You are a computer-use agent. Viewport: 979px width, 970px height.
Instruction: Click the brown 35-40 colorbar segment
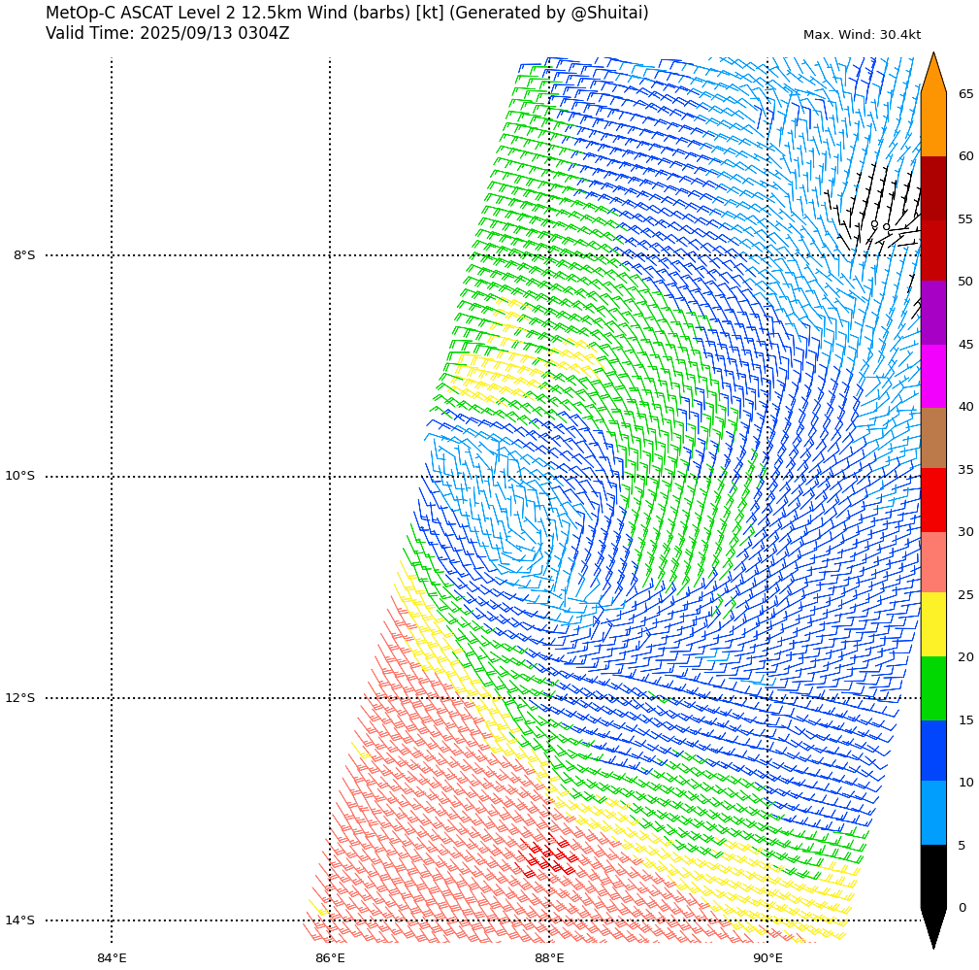tap(933, 438)
